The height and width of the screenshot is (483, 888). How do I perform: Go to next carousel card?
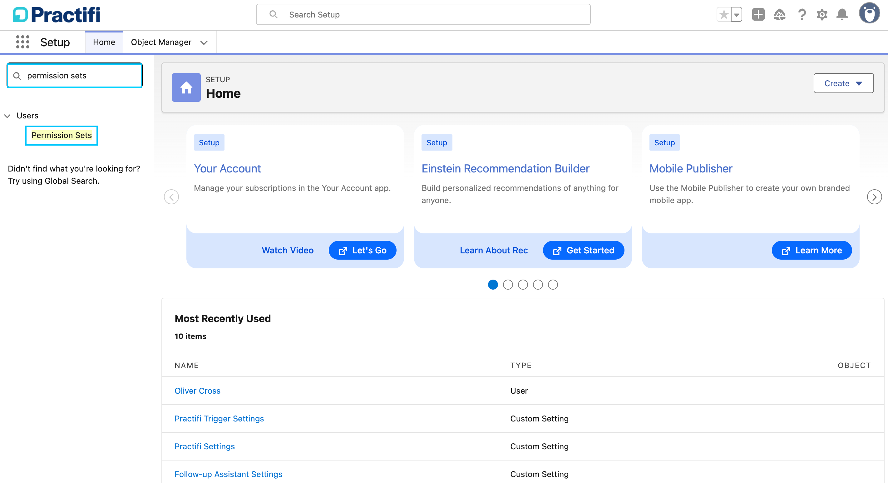[874, 197]
